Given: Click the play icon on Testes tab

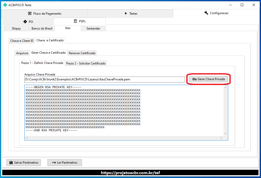Looking at the screenshot, I should (126, 13).
